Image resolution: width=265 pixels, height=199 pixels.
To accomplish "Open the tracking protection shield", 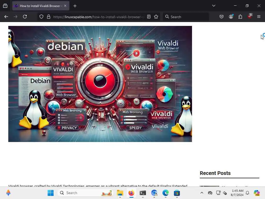I will click(x=41, y=17).
